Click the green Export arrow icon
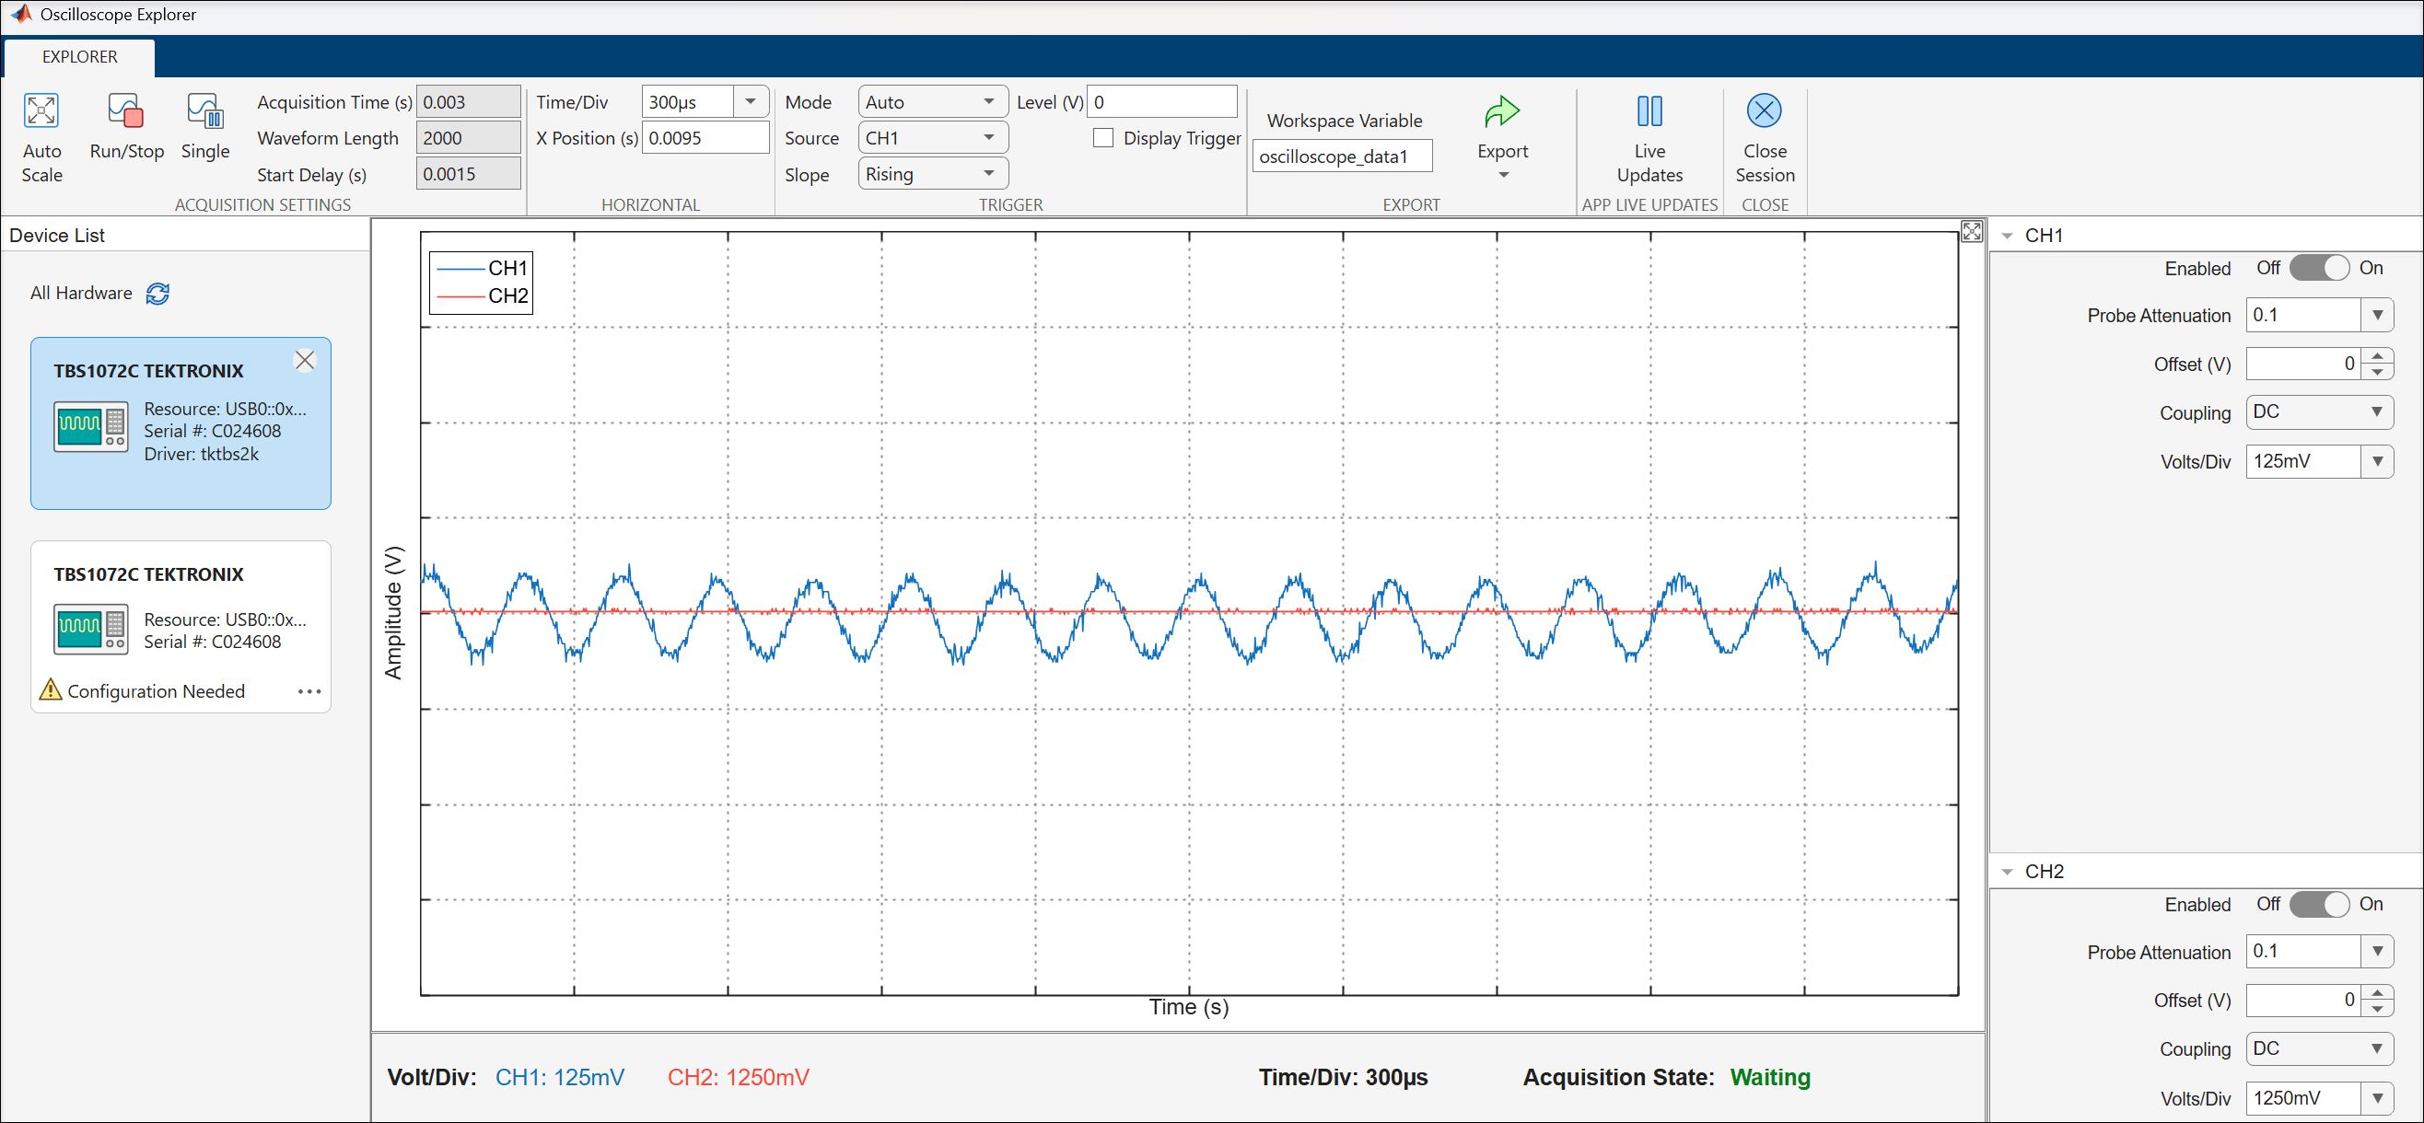The image size is (2424, 1123). pos(1502,111)
